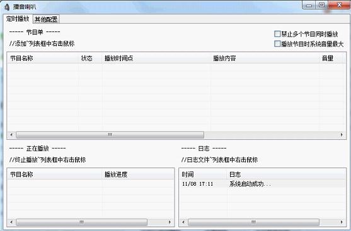Click the 播放进度 column header
The image size is (351, 231).
coord(138,174)
